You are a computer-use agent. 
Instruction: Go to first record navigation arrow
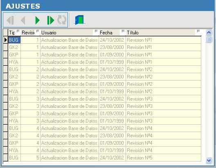coord(10,20)
